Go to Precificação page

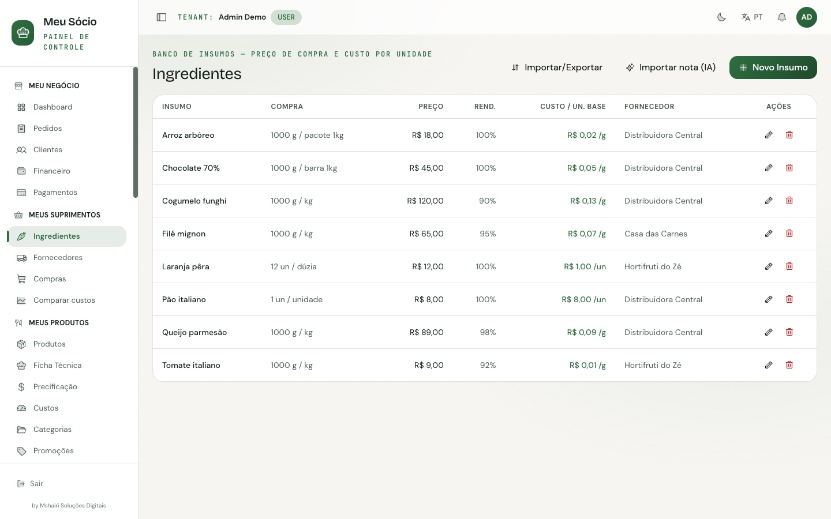(67, 387)
